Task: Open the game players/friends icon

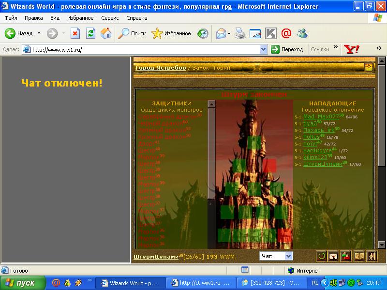Action: click(x=346, y=256)
